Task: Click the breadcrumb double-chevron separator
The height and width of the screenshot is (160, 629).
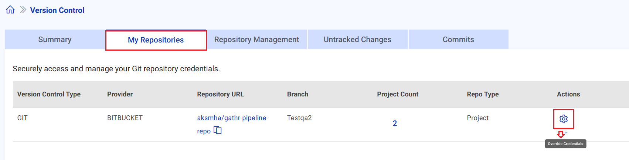Action: [x=23, y=10]
